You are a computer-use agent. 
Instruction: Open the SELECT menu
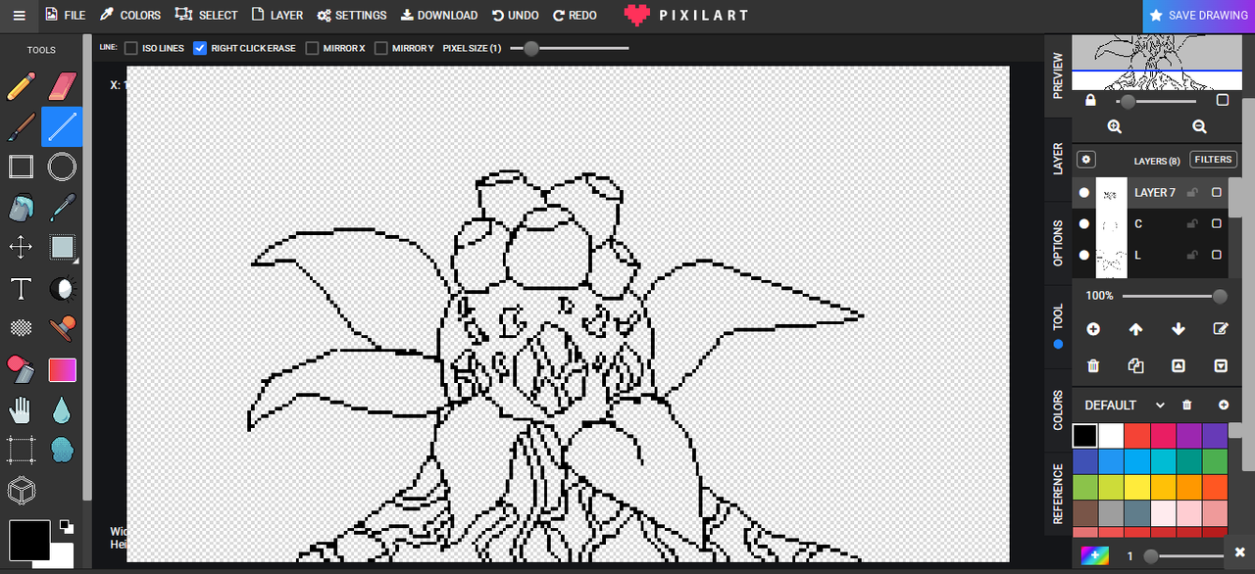[207, 16]
